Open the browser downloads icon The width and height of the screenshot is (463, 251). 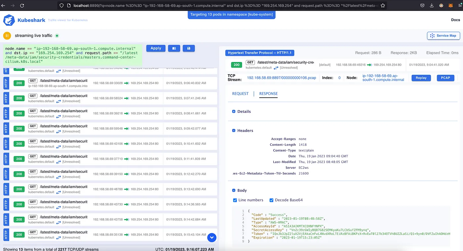pos(432,6)
